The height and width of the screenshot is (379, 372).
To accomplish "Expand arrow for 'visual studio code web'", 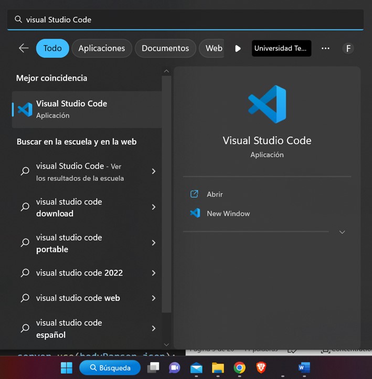I will [x=154, y=298].
